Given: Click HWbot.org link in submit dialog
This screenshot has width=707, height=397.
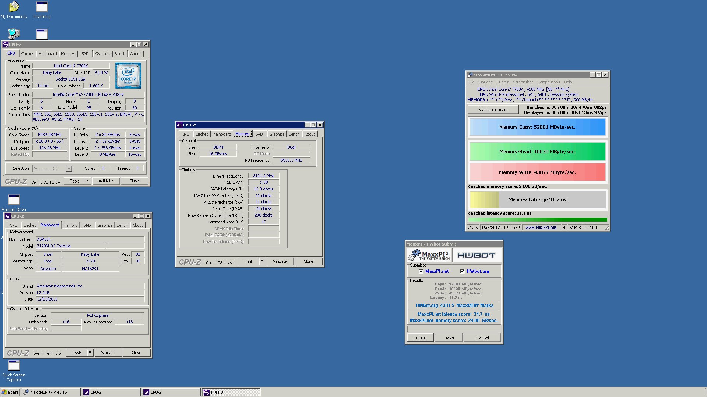Looking at the screenshot, I should (x=478, y=271).
